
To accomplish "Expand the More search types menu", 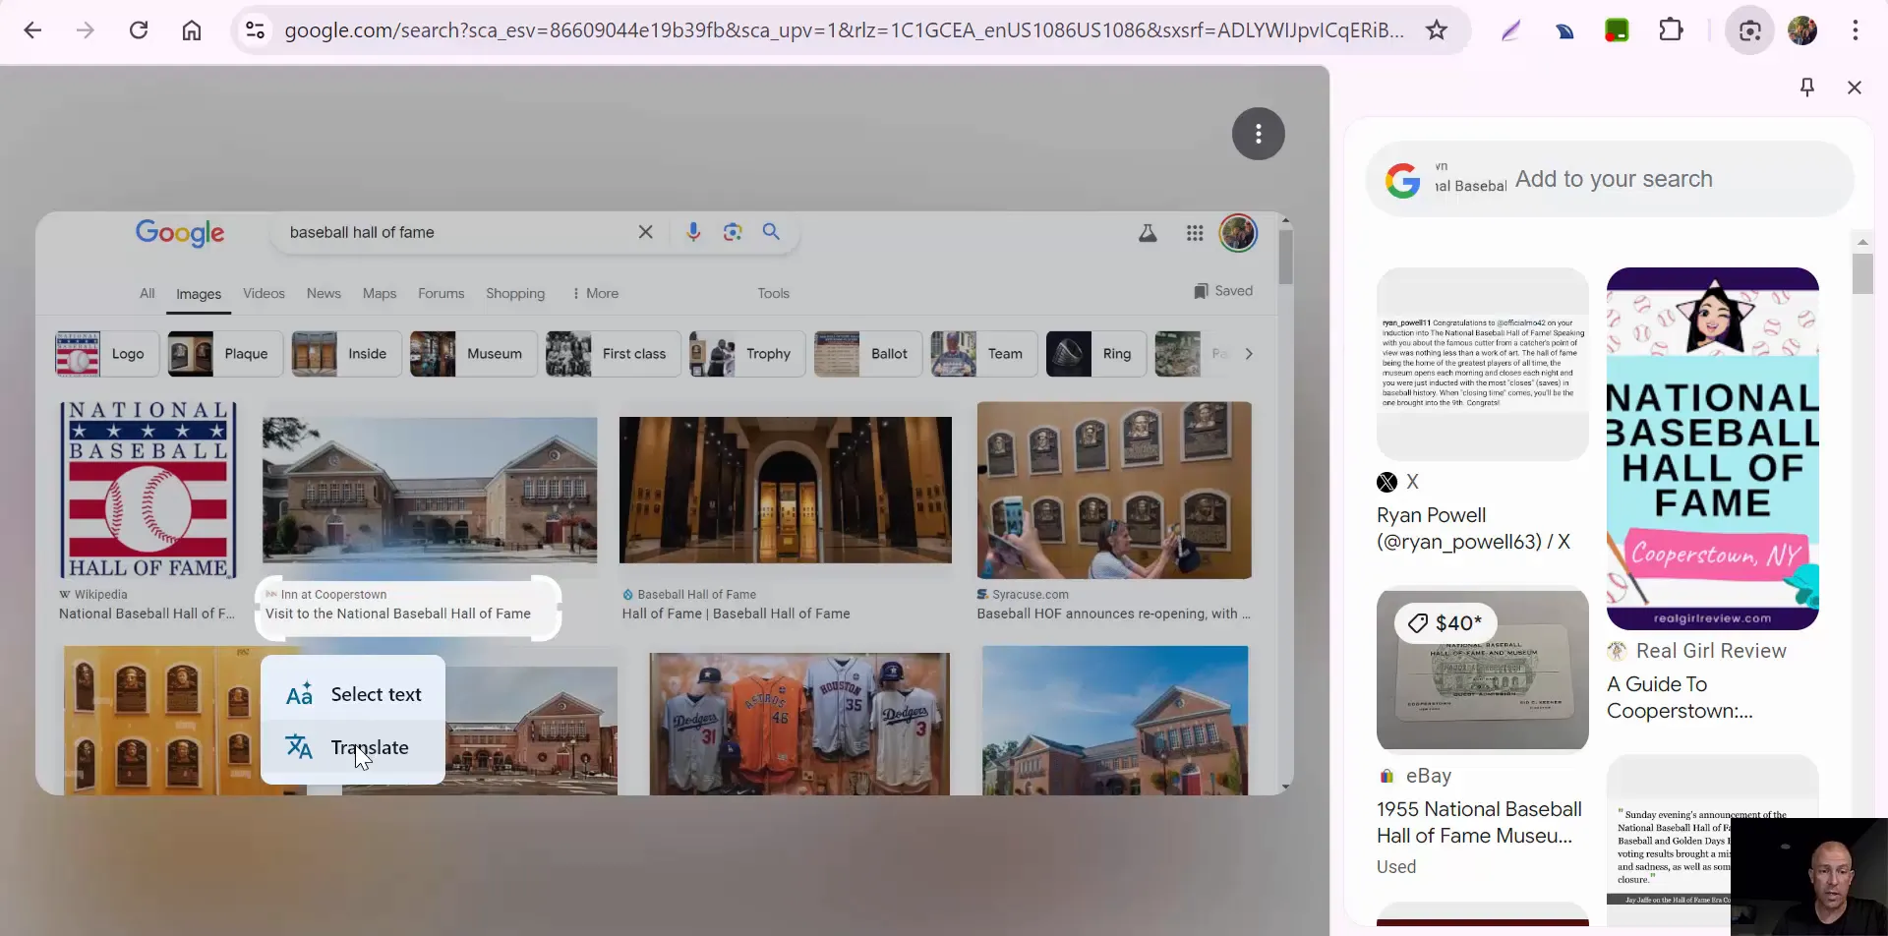I will point(595,293).
